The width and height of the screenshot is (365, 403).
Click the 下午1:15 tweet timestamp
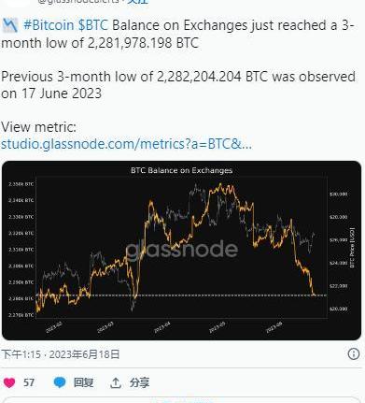pyautogui.click(x=21, y=354)
